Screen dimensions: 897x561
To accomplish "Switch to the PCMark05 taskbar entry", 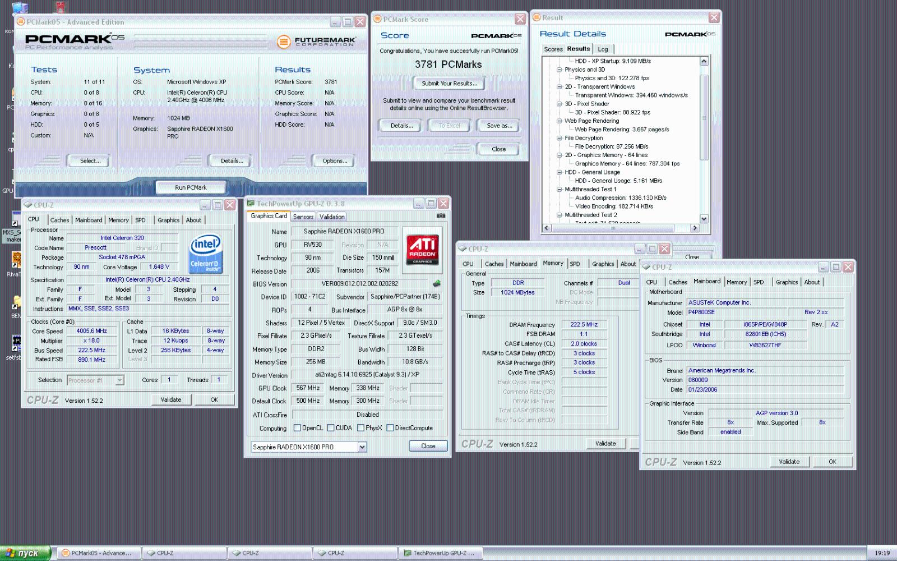I will click(x=98, y=553).
